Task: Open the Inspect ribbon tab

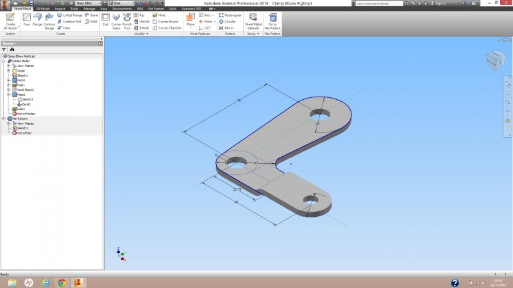Action: [x=60, y=9]
